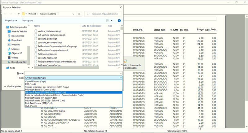The image size is (248, 133).
Task: Click 43 TERCA BURGER HOT FILADELFIA row
Action: 128,120
